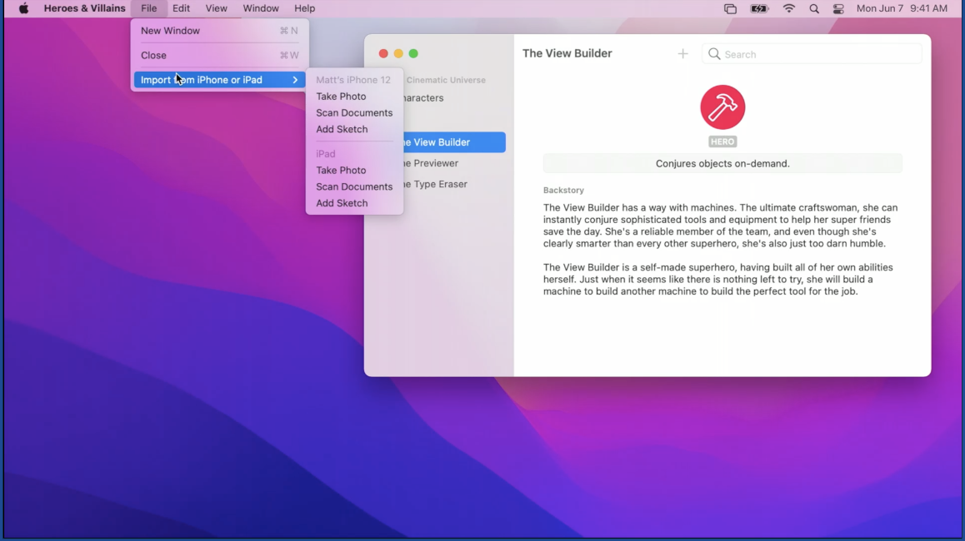The image size is (965, 541).
Task: Choose New Window from File menu
Action: (x=220, y=31)
